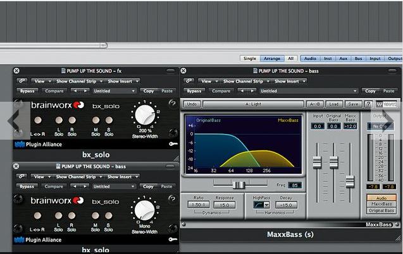Select the Single mixer view tab
Screen dimensions: 403x254
click(x=250, y=59)
